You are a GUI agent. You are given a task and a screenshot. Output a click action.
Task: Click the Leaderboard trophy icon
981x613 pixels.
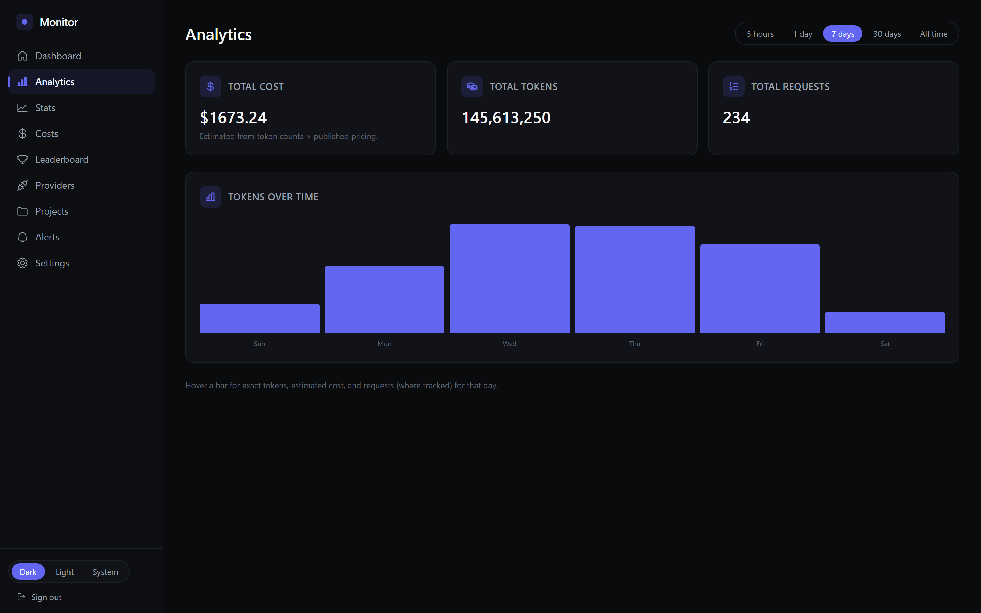point(22,160)
